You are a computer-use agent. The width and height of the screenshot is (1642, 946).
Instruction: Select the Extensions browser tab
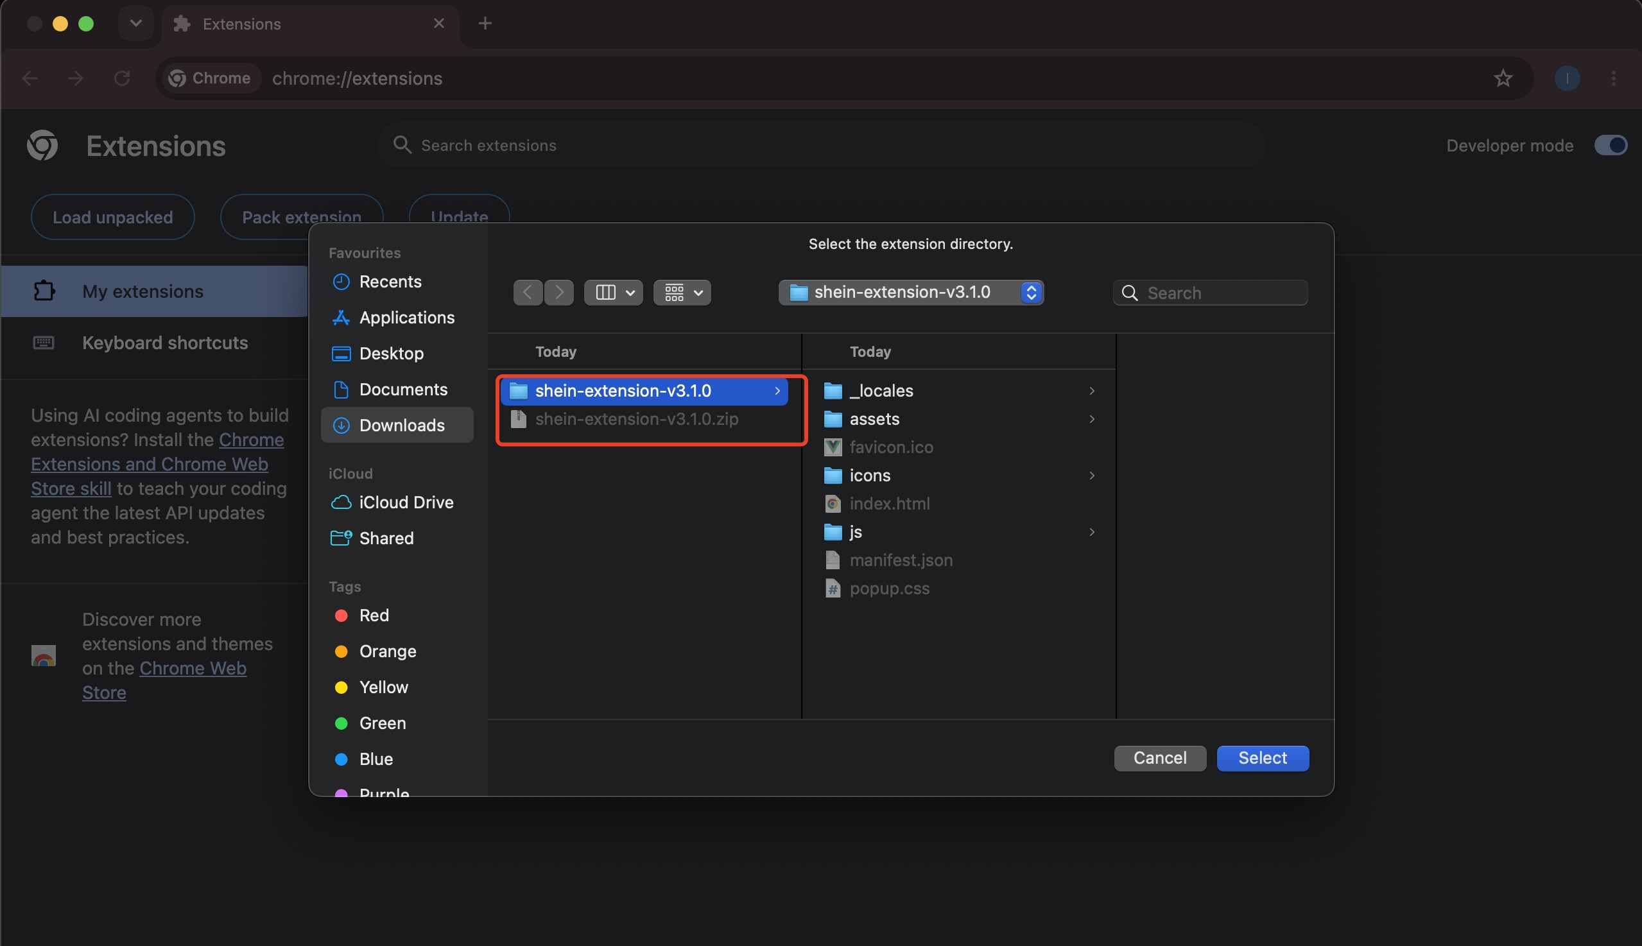point(310,24)
